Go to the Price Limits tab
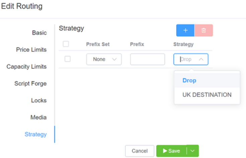The width and height of the screenshot is (246, 158). tap(31, 50)
